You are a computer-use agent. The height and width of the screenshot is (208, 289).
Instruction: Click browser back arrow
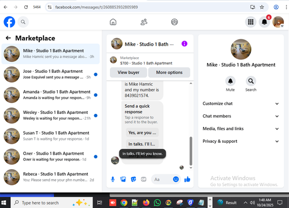tap(5, 7)
